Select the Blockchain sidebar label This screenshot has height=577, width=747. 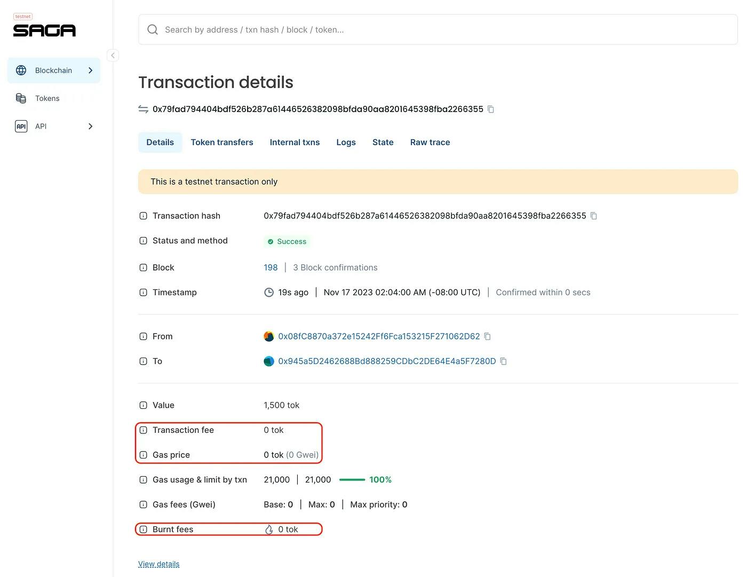[x=53, y=70]
